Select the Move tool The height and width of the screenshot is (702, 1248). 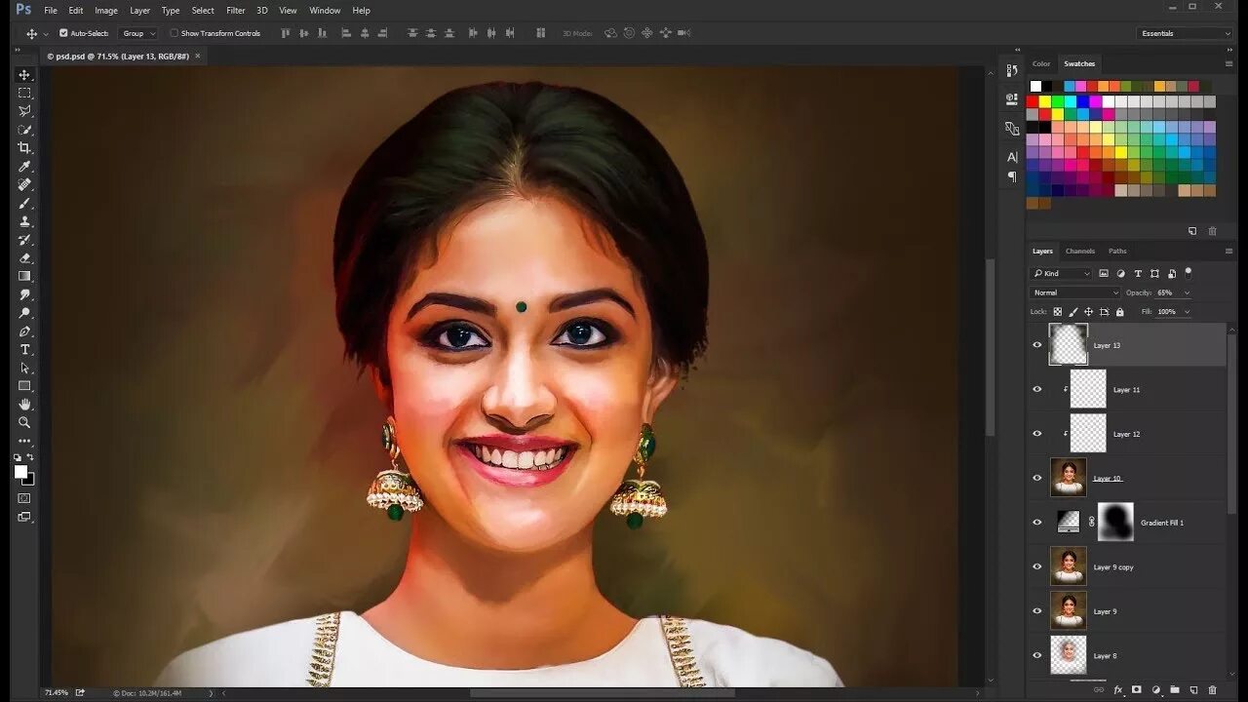[24, 75]
